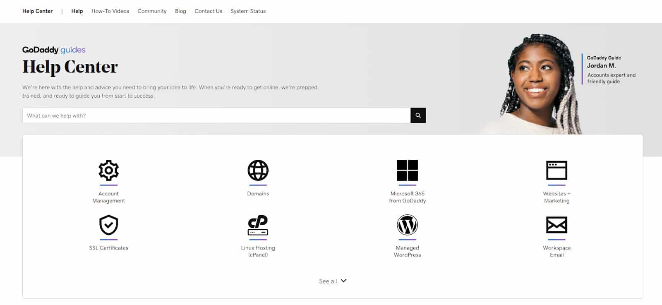The width and height of the screenshot is (662, 305).
Task: Click the GoDaddy guides logo
Action: click(54, 50)
